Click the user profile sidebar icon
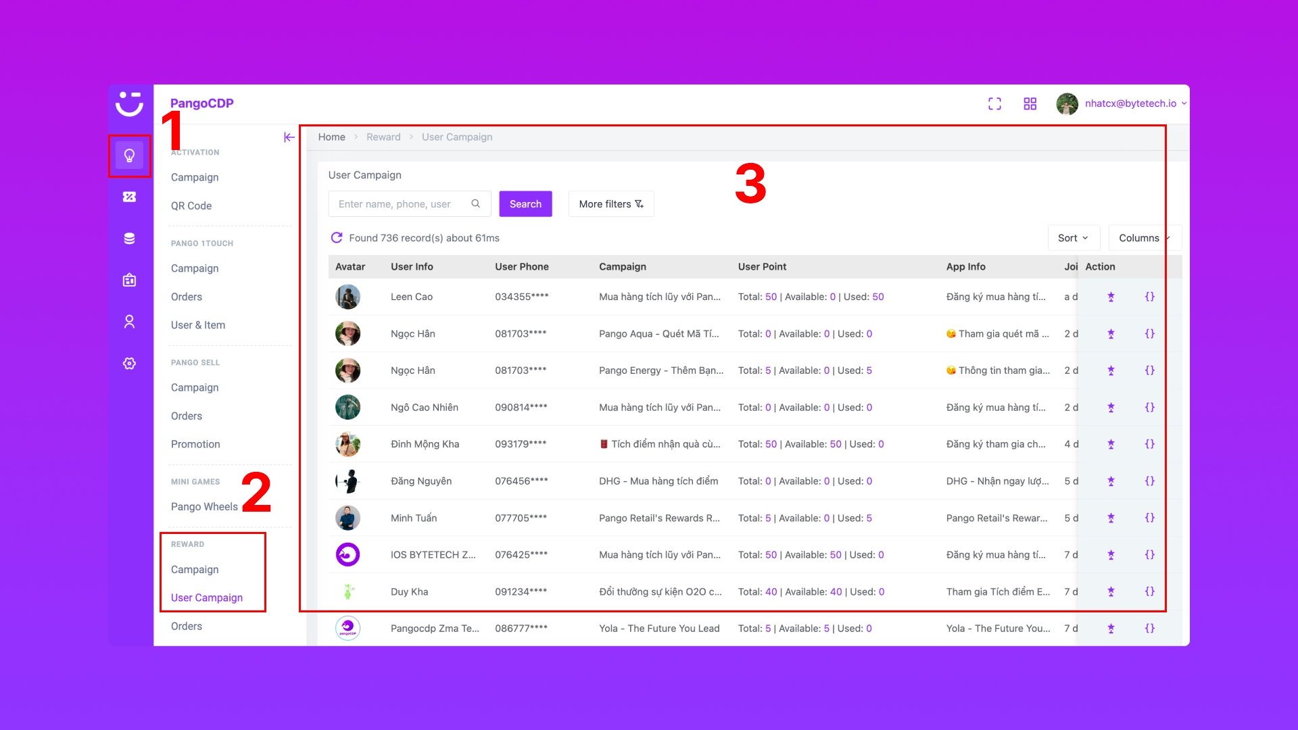 pos(129,322)
